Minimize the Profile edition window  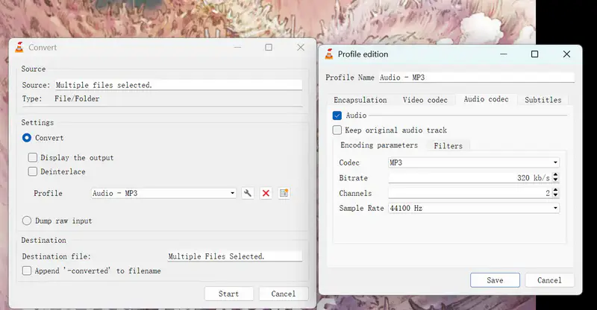click(x=503, y=54)
